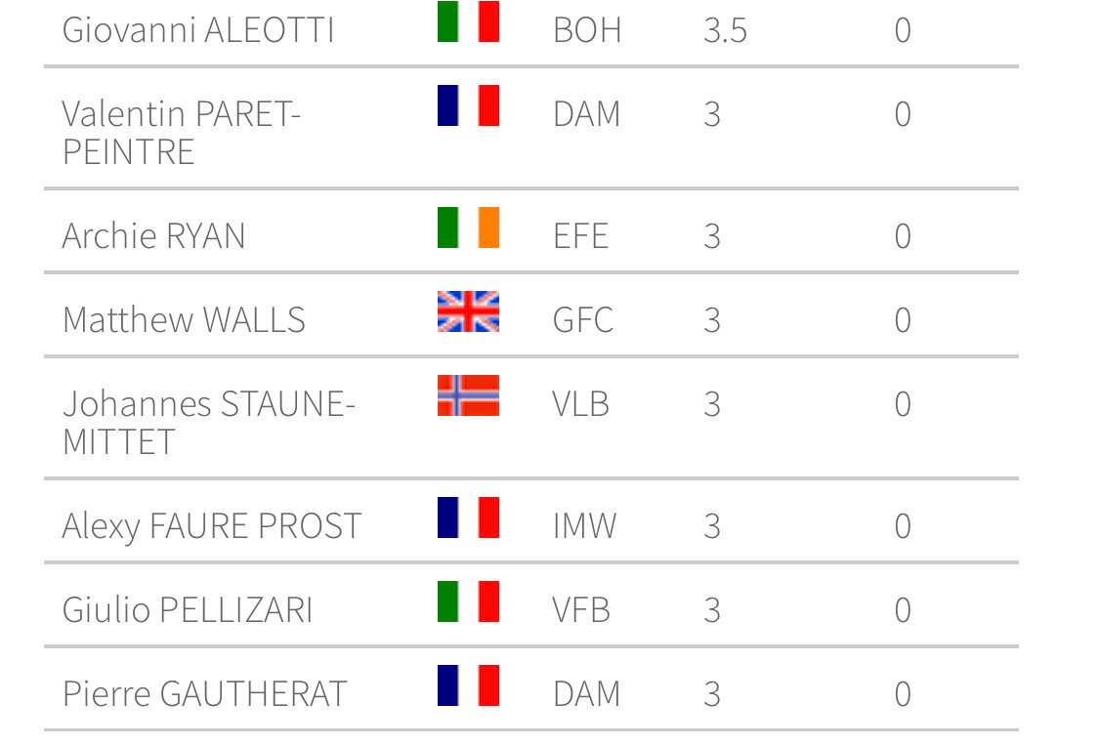The image size is (1099, 745).
Task: Select the Irish flag in Archie Ryan's row
Action: (x=468, y=228)
